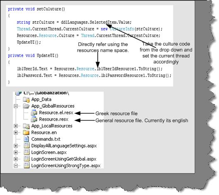Click the Globalization project icon
Viewport: 219px width, 195px height.
(x=19, y=93)
